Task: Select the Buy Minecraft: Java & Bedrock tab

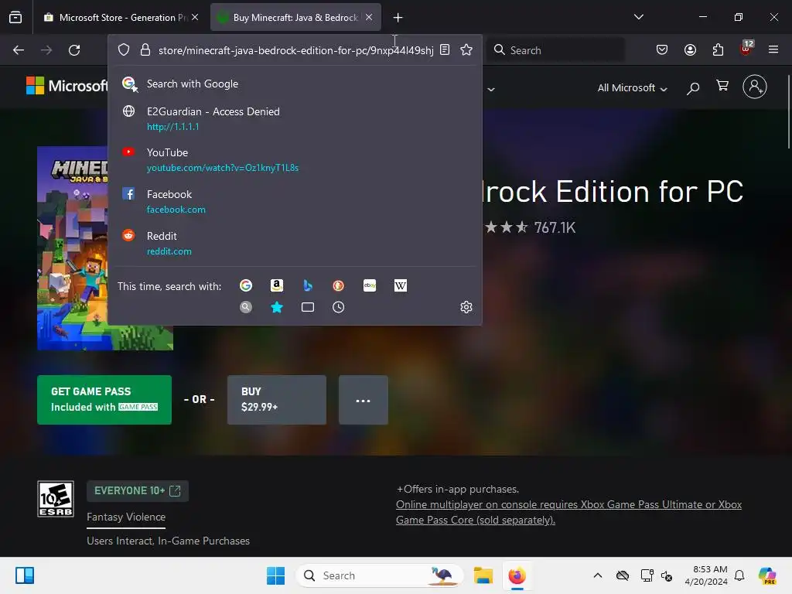Action: click(295, 18)
